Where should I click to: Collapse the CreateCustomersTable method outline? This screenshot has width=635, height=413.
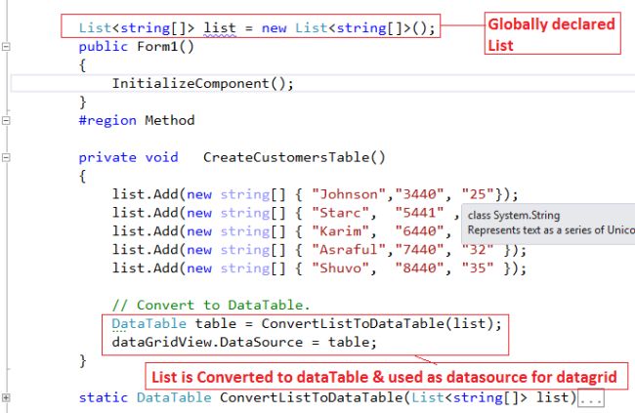pos(6,157)
